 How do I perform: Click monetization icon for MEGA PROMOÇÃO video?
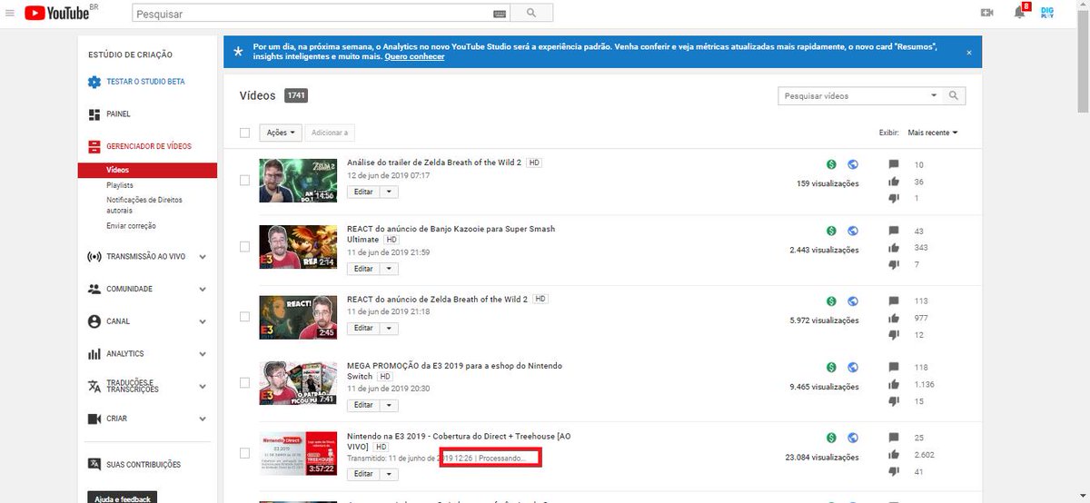831,368
